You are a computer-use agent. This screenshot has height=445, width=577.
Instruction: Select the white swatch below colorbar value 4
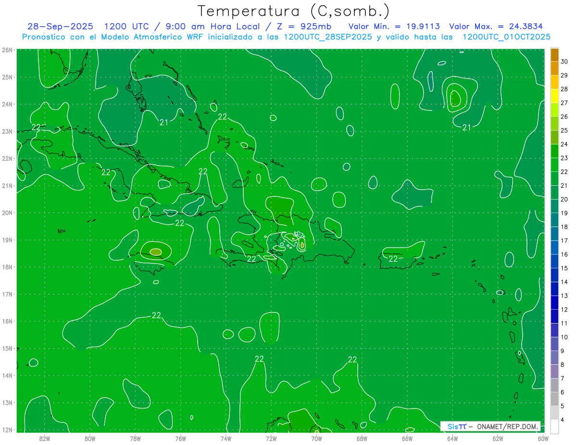click(x=554, y=426)
